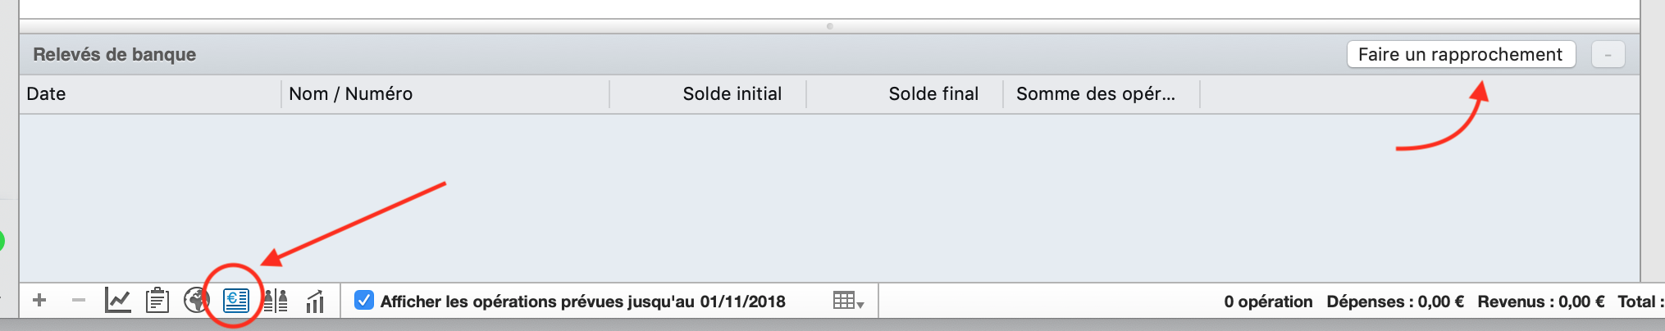Click 'Faire un rapprochement' button
The height and width of the screenshot is (331, 1665).
click(x=1460, y=55)
